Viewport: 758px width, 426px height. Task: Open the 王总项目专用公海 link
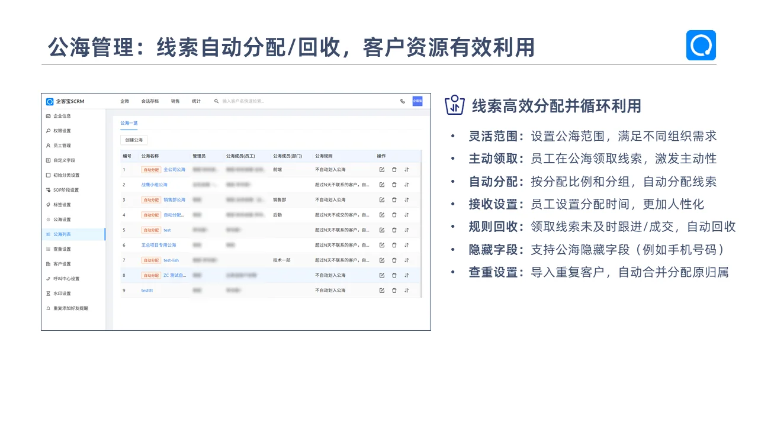[159, 245]
